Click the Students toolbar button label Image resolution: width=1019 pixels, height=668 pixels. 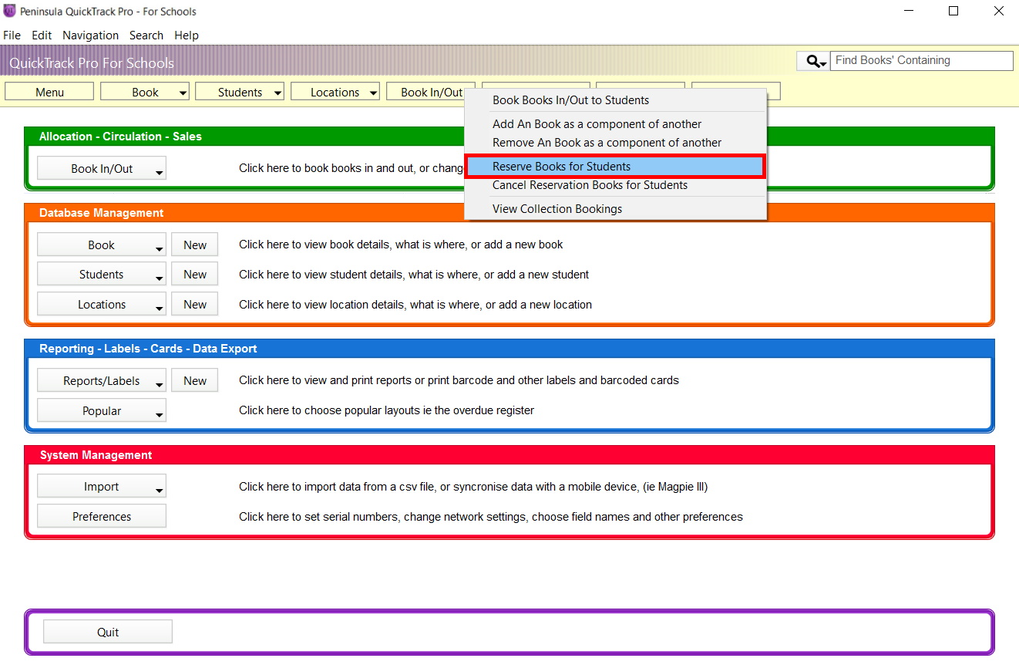click(x=240, y=92)
